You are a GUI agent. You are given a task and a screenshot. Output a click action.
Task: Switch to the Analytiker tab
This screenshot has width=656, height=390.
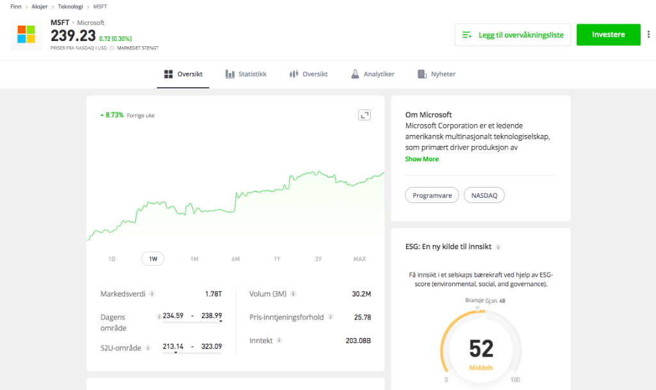[372, 74]
